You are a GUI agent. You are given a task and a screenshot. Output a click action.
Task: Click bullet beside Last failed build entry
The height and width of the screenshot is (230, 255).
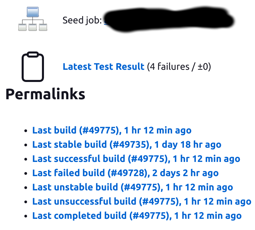click(x=25, y=173)
